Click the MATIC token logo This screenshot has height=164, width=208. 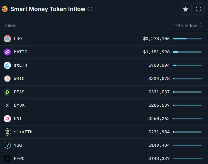[x=7, y=52]
